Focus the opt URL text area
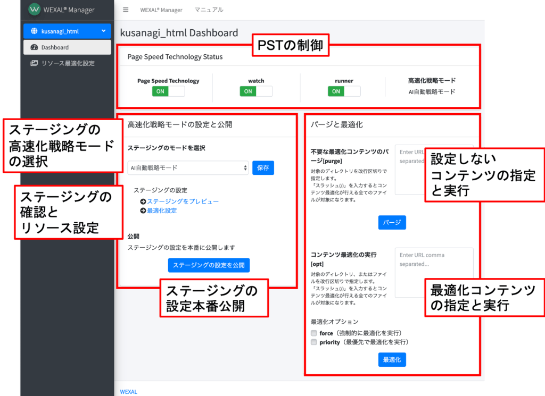 (x=434, y=273)
